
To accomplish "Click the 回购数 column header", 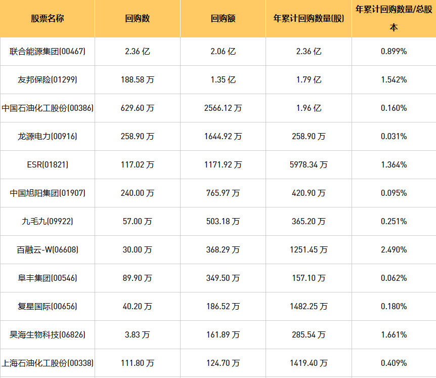I will [x=138, y=18].
